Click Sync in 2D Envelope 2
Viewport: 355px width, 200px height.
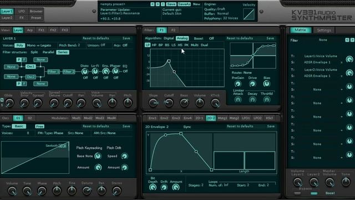(x=187, y=127)
